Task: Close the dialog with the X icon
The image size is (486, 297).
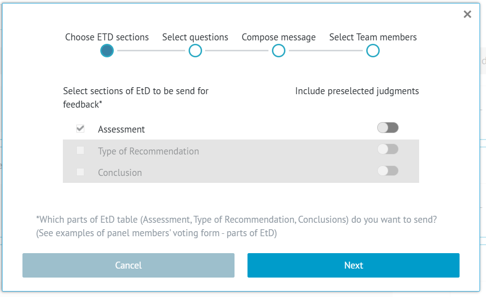Action: pyautogui.click(x=467, y=14)
